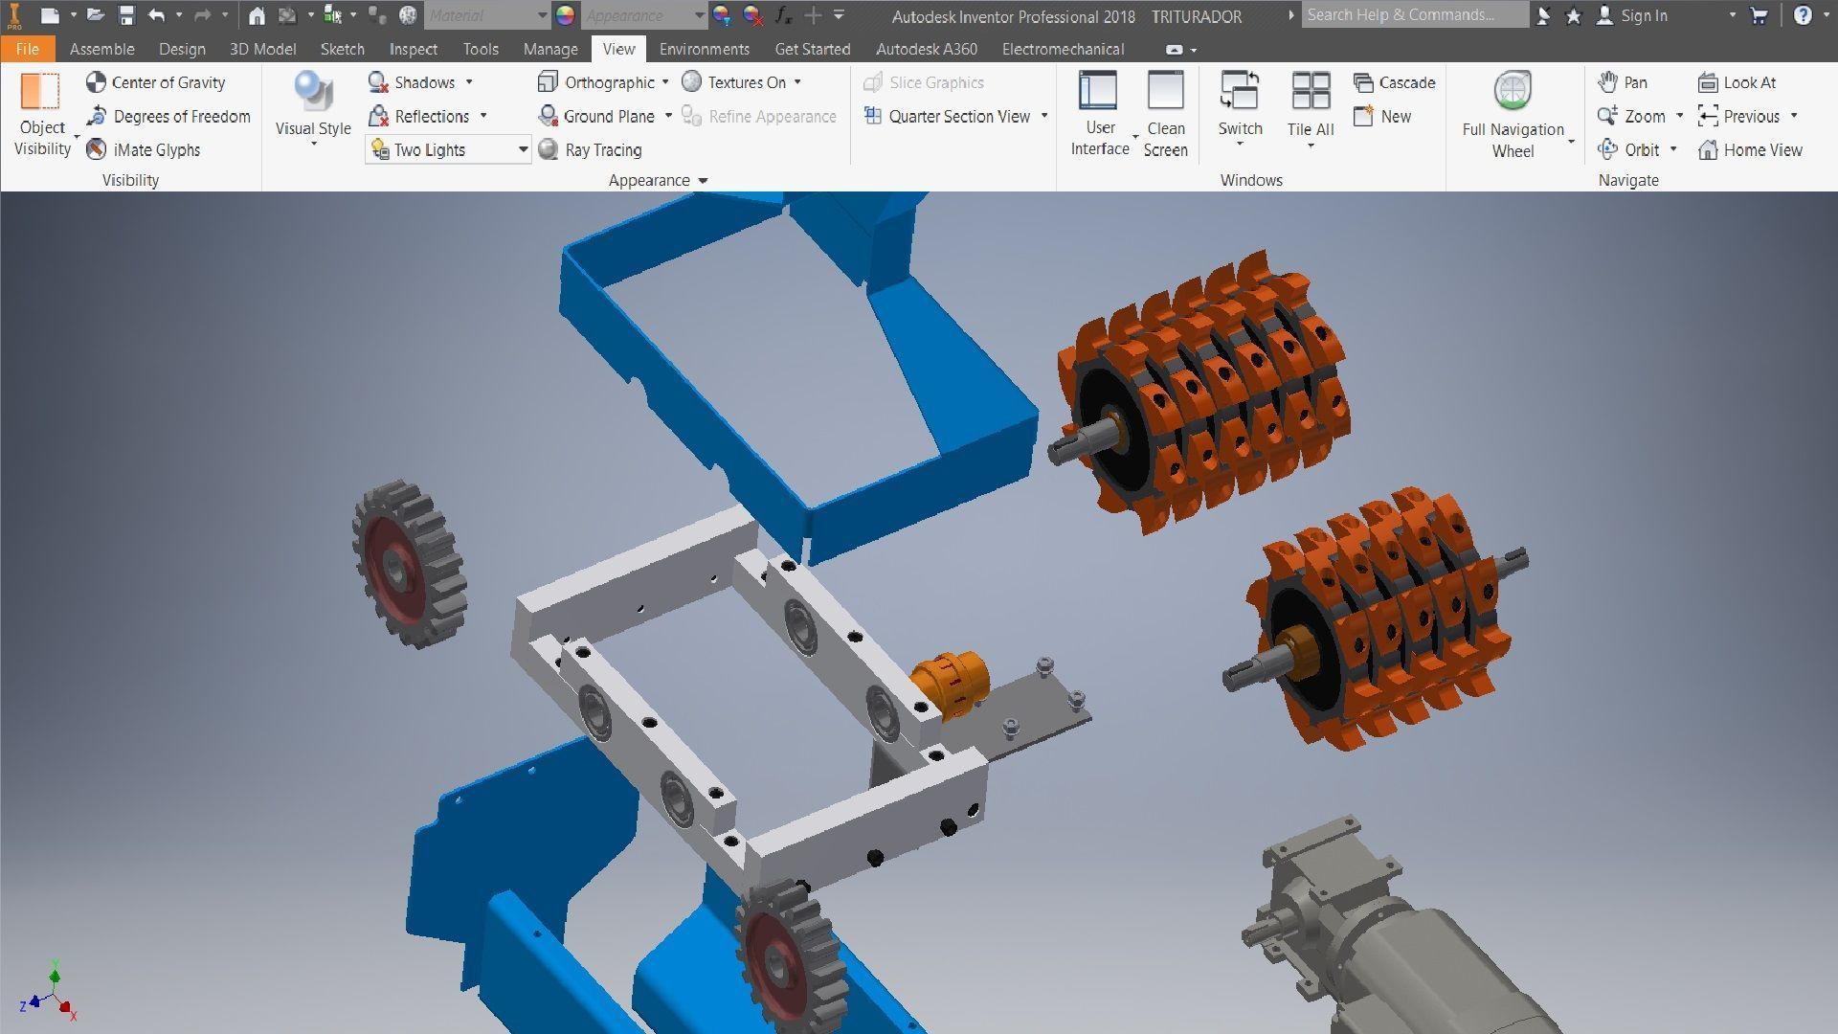Click the Home icon in quick access toolbar

point(257,15)
